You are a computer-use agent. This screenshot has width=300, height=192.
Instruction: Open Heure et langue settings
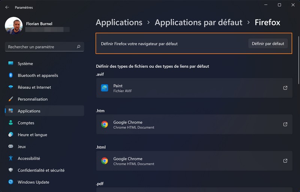pyautogui.click(x=44, y=135)
